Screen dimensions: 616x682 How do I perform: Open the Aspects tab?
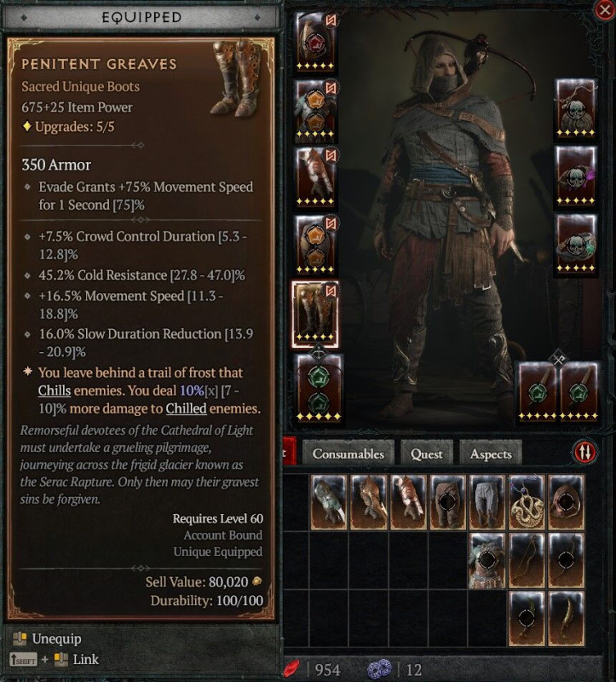pyautogui.click(x=491, y=454)
